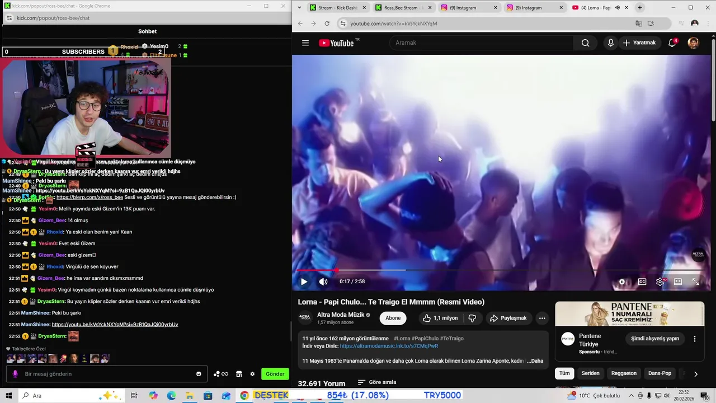Open the Windows Start menu

8,396
